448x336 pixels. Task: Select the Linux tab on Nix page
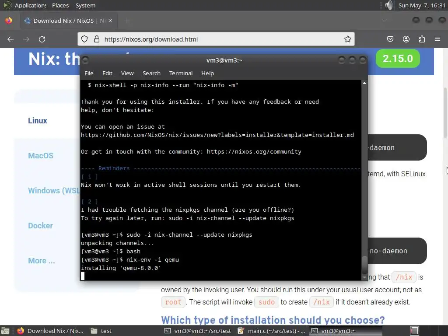[x=38, y=121]
